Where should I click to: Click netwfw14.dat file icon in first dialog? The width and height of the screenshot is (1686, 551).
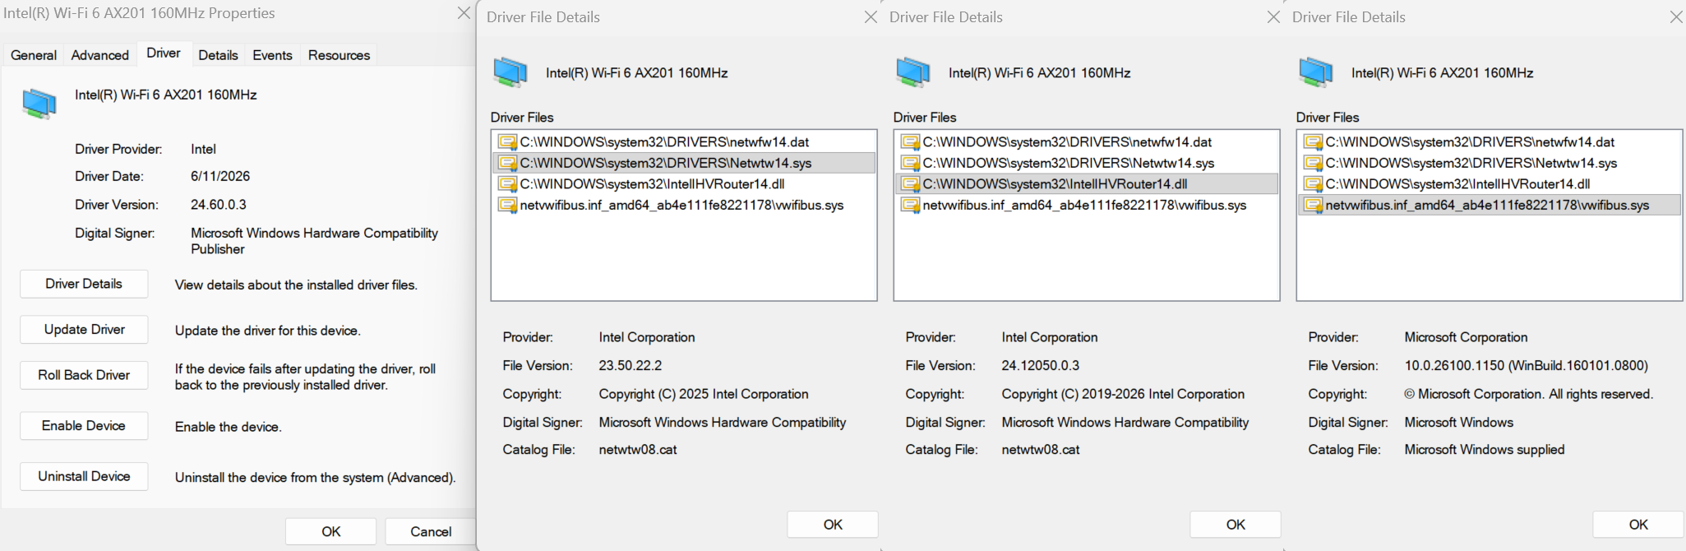pyautogui.click(x=508, y=141)
